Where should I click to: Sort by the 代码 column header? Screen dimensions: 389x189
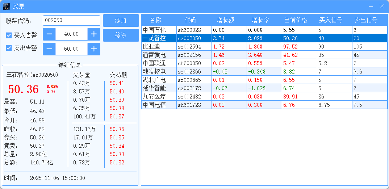point(194,20)
